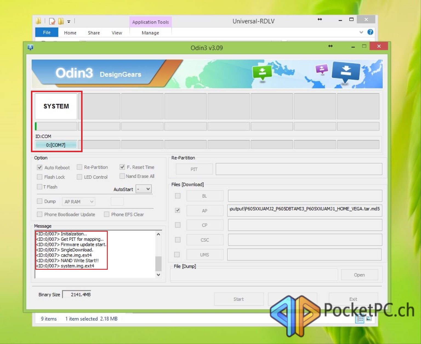The width and height of the screenshot is (421, 344).
Task: Click the folder icon in Universal-RDLV title bar
Action: pyautogui.click(x=38, y=21)
